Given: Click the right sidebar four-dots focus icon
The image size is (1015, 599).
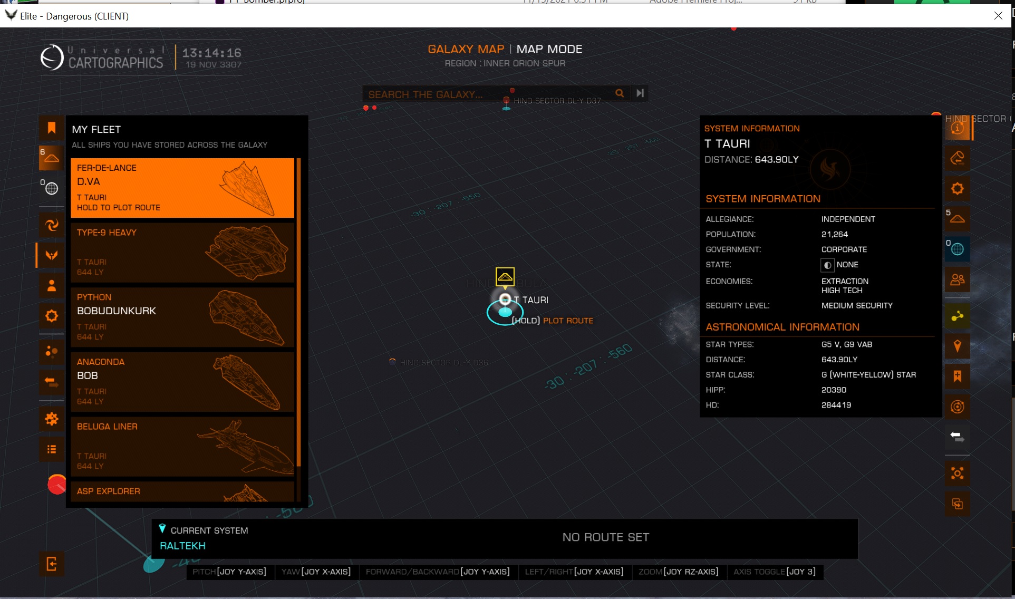Looking at the screenshot, I should pyautogui.click(x=958, y=473).
